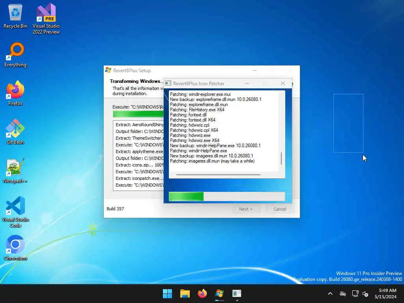Click the Icon Patcher title bar icon
404x303 pixels.
tap(168, 83)
